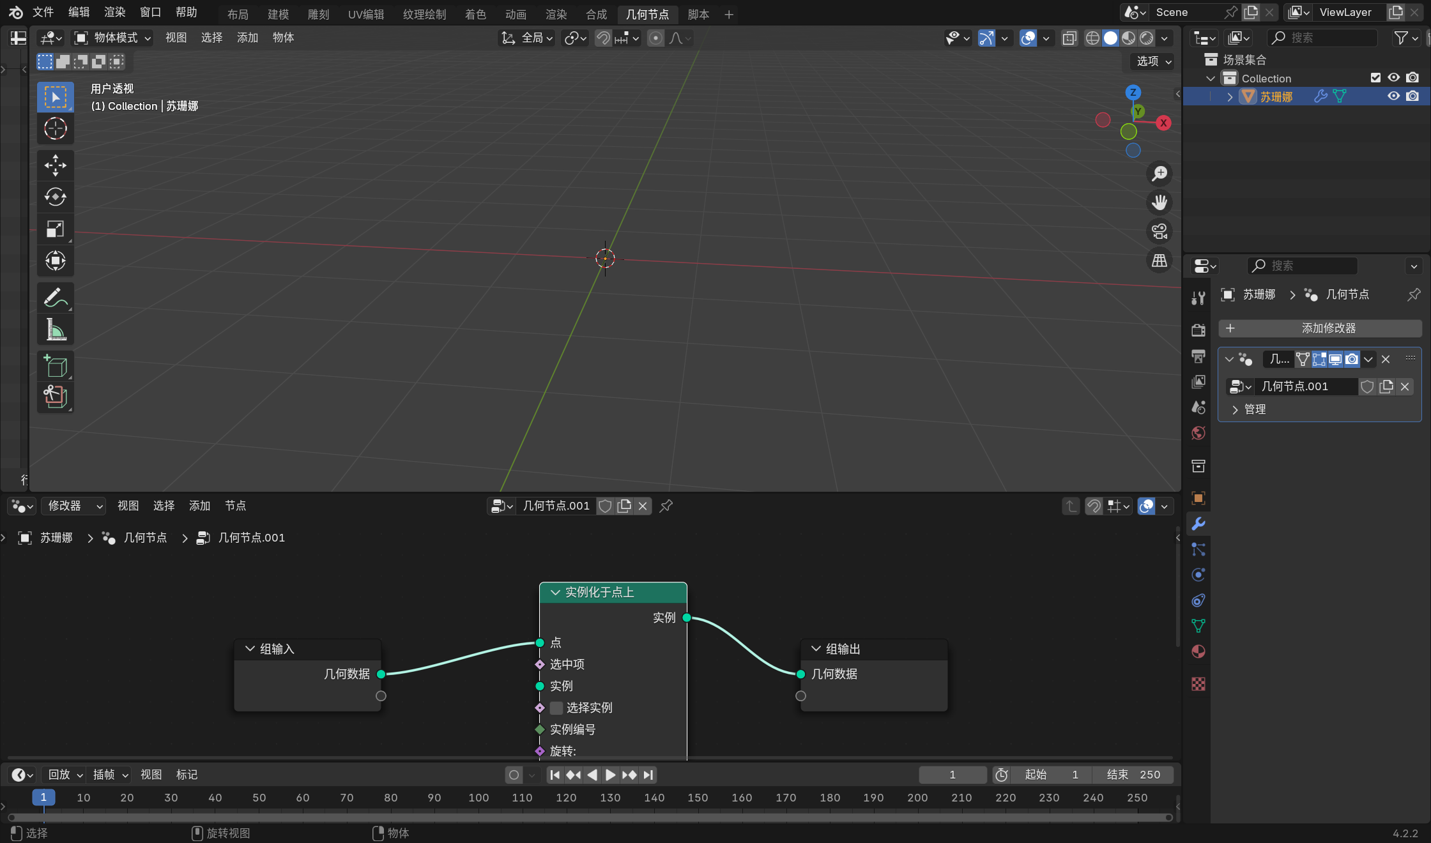Switch to 布局 workspace tab

click(238, 14)
